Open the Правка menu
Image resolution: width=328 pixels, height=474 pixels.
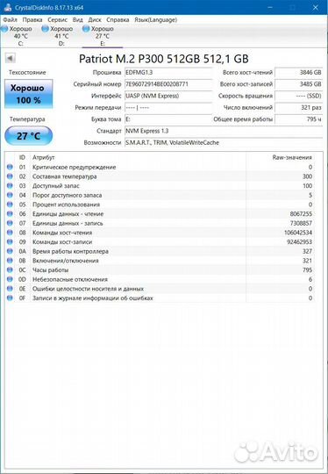pyautogui.click(x=32, y=20)
